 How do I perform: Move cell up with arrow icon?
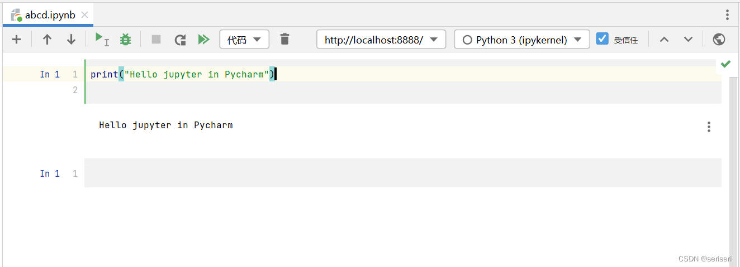coord(47,40)
